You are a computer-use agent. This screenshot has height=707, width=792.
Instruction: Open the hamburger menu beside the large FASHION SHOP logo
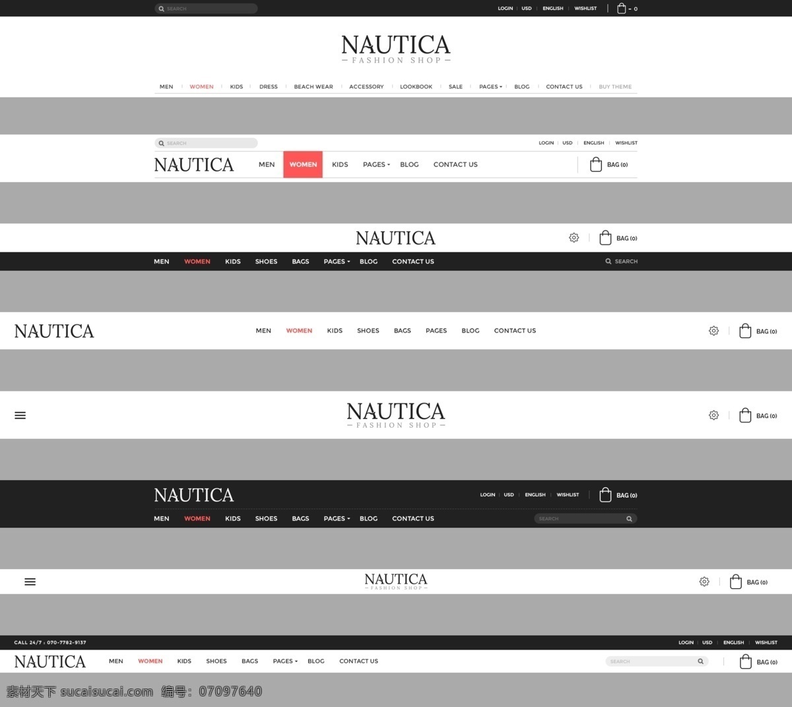tap(20, 415)
